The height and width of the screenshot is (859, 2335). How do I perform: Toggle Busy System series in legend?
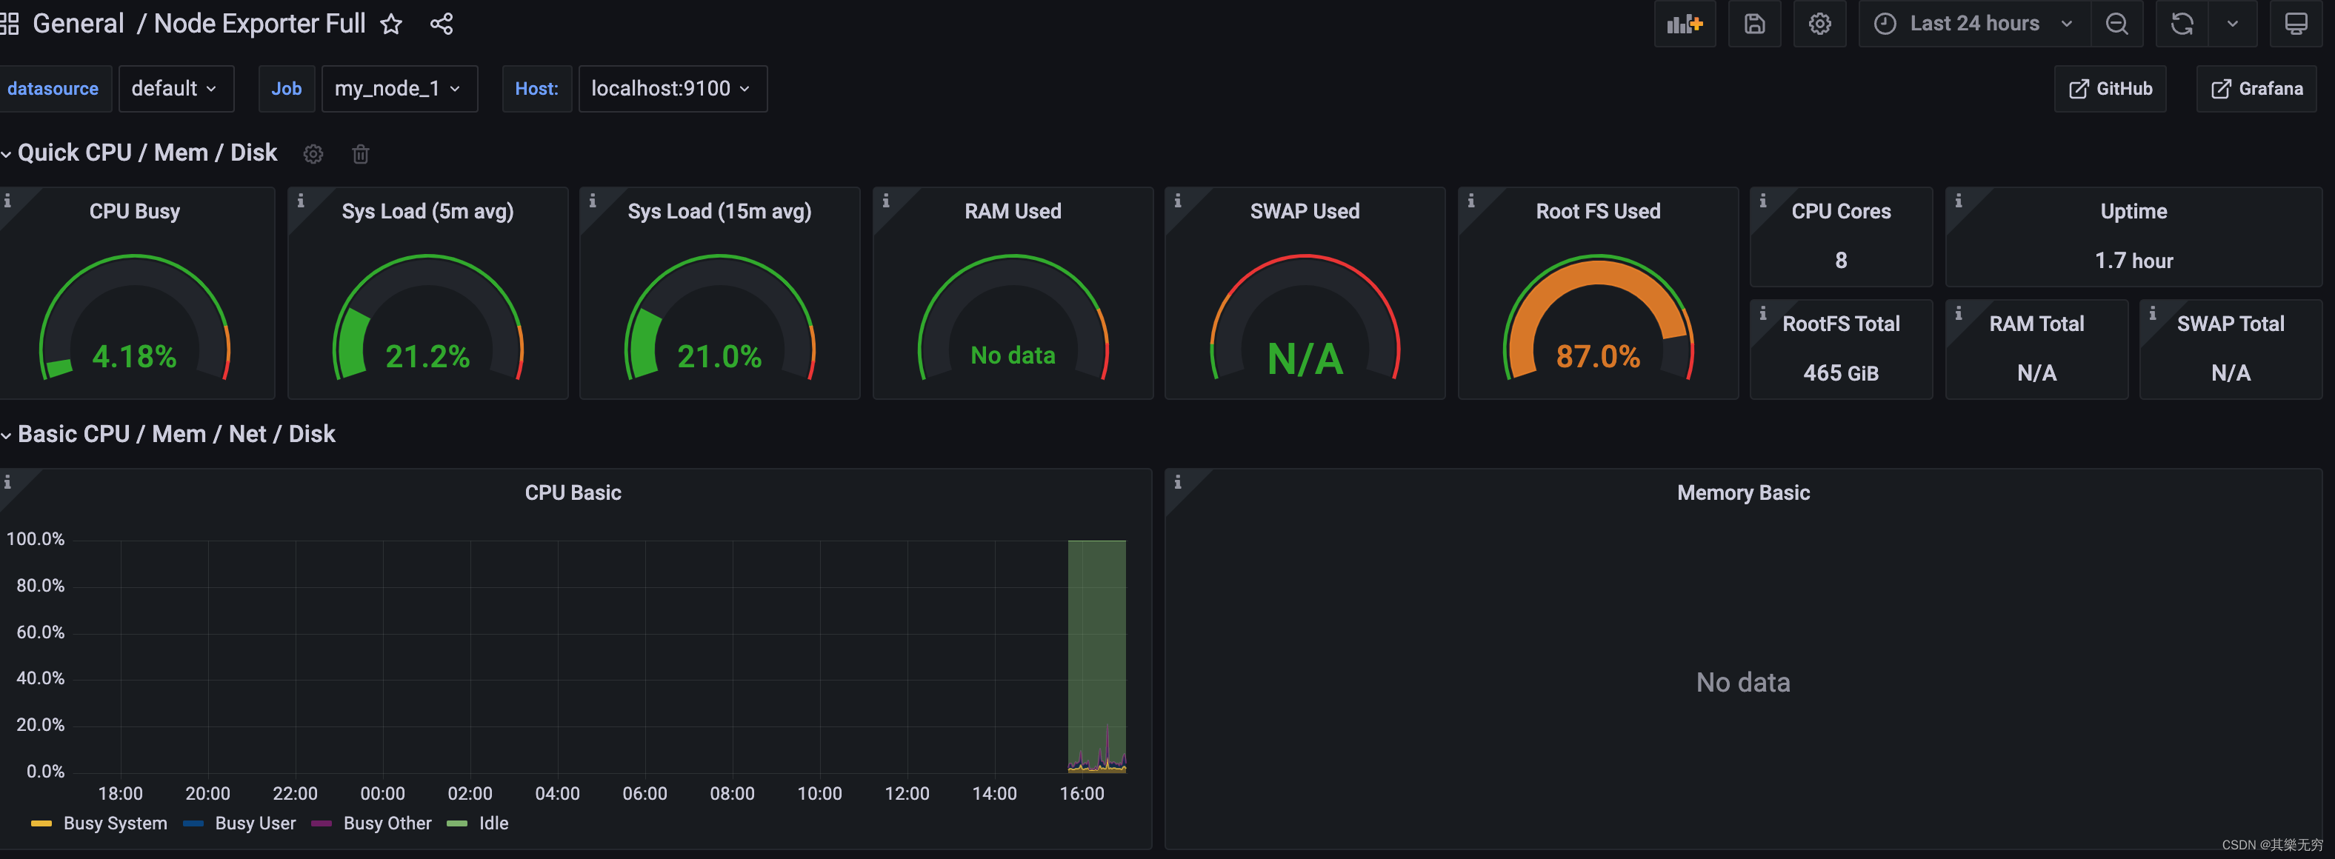click(114, 823)
